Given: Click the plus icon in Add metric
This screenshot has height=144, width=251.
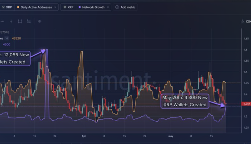Looking at the screenshot, I should 117,7.
